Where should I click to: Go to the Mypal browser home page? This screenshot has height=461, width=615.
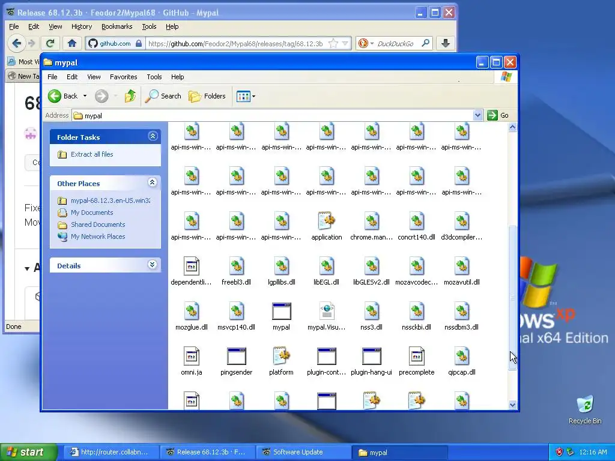tap(71, 43)
